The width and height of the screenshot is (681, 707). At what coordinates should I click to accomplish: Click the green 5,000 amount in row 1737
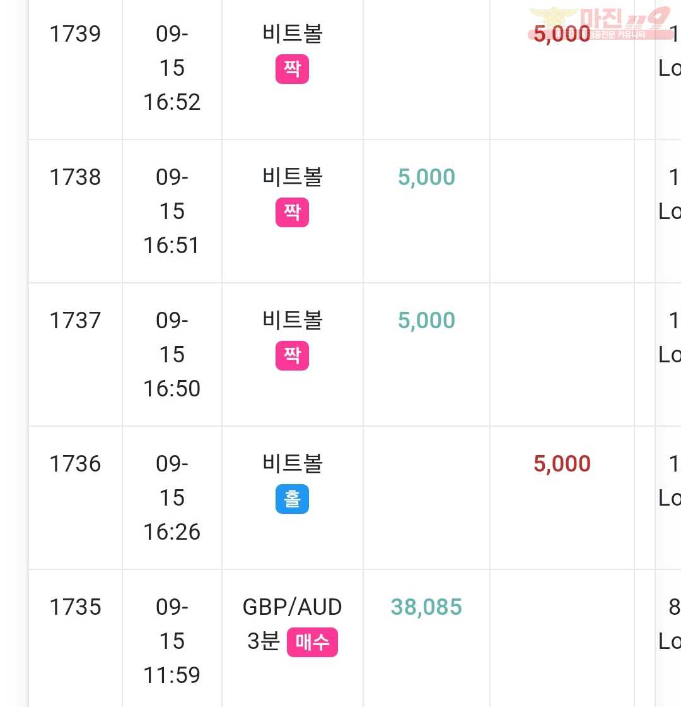[x=426, y=321]
